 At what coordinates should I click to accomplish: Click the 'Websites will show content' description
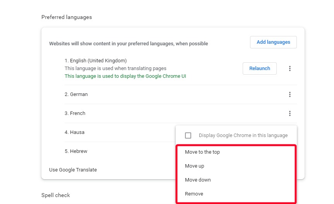click(128, 44)
